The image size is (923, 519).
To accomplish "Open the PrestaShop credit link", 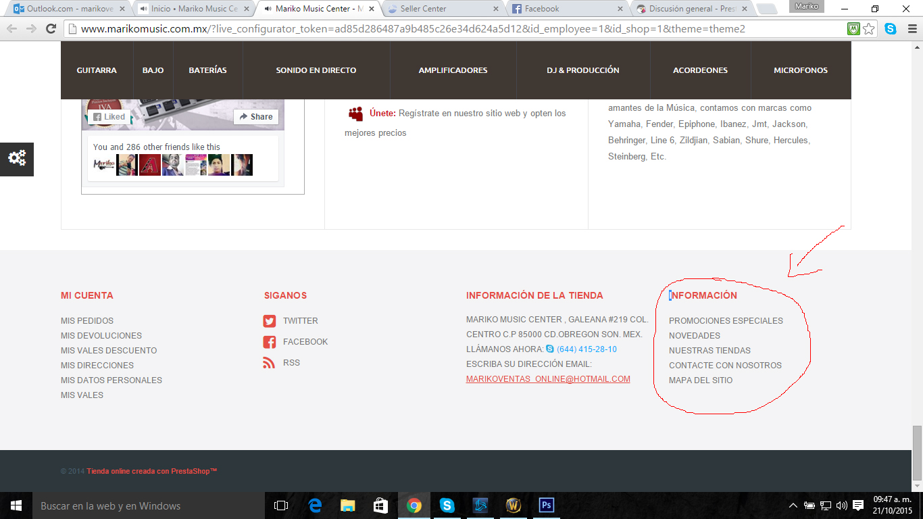I will point(152,471).
